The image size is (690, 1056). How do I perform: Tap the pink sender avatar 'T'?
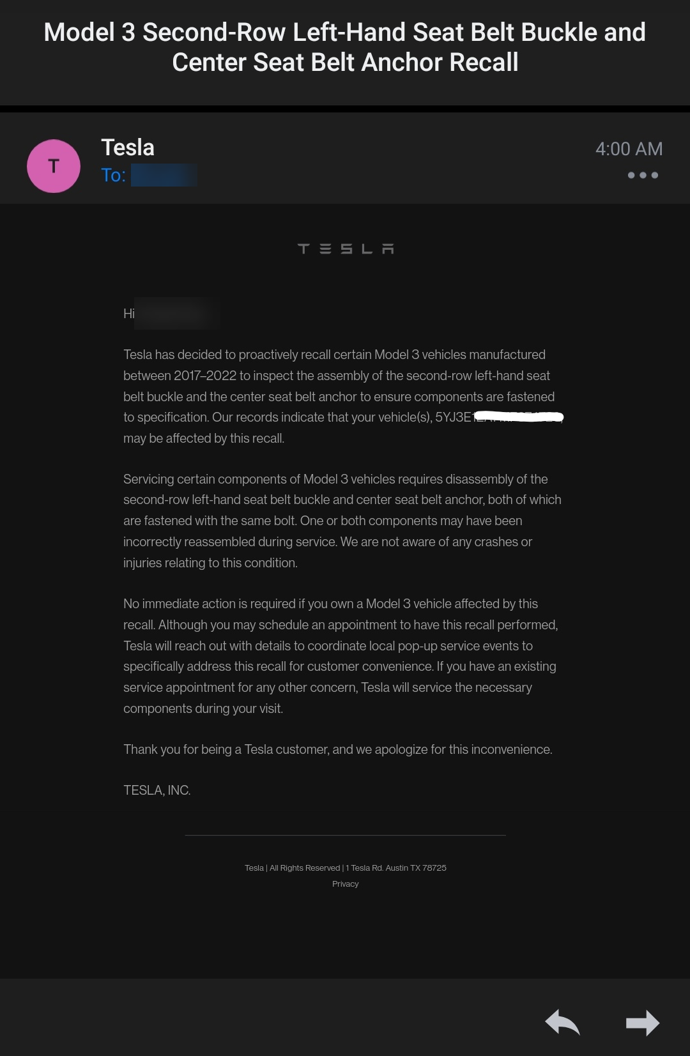54,166
